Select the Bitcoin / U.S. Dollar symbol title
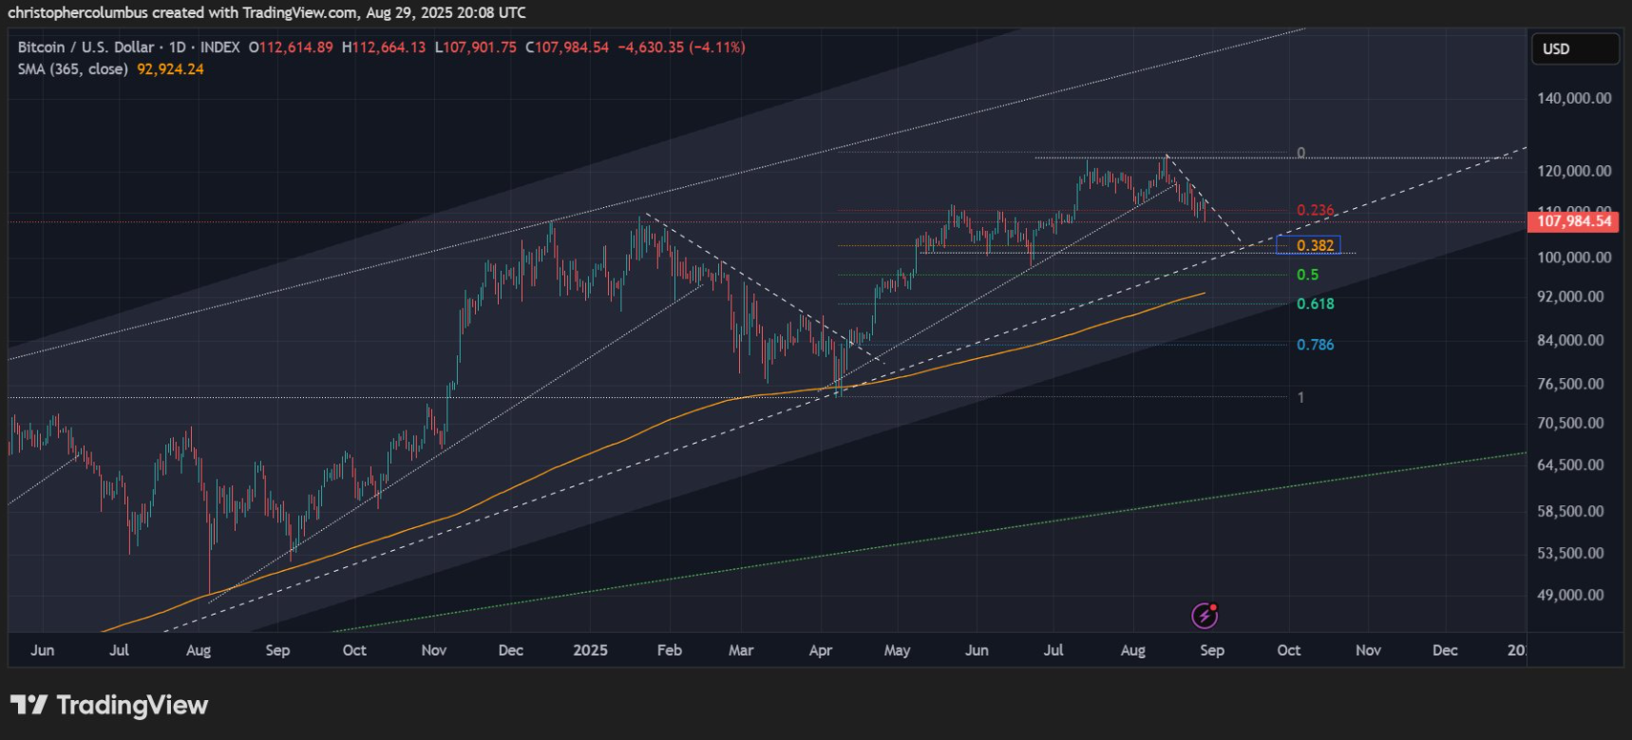The height and width of the screenshot is (740, 1632). point(85,47)
